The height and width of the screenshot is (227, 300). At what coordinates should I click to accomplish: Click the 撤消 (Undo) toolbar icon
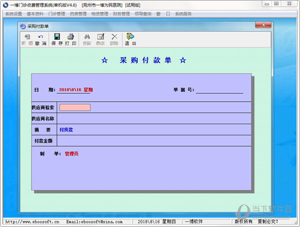[x=40, y=39]
